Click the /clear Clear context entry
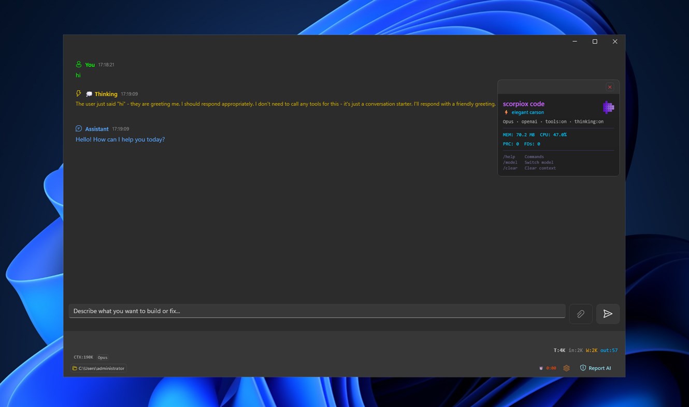 pyautogui.click(x=529, y=168)
